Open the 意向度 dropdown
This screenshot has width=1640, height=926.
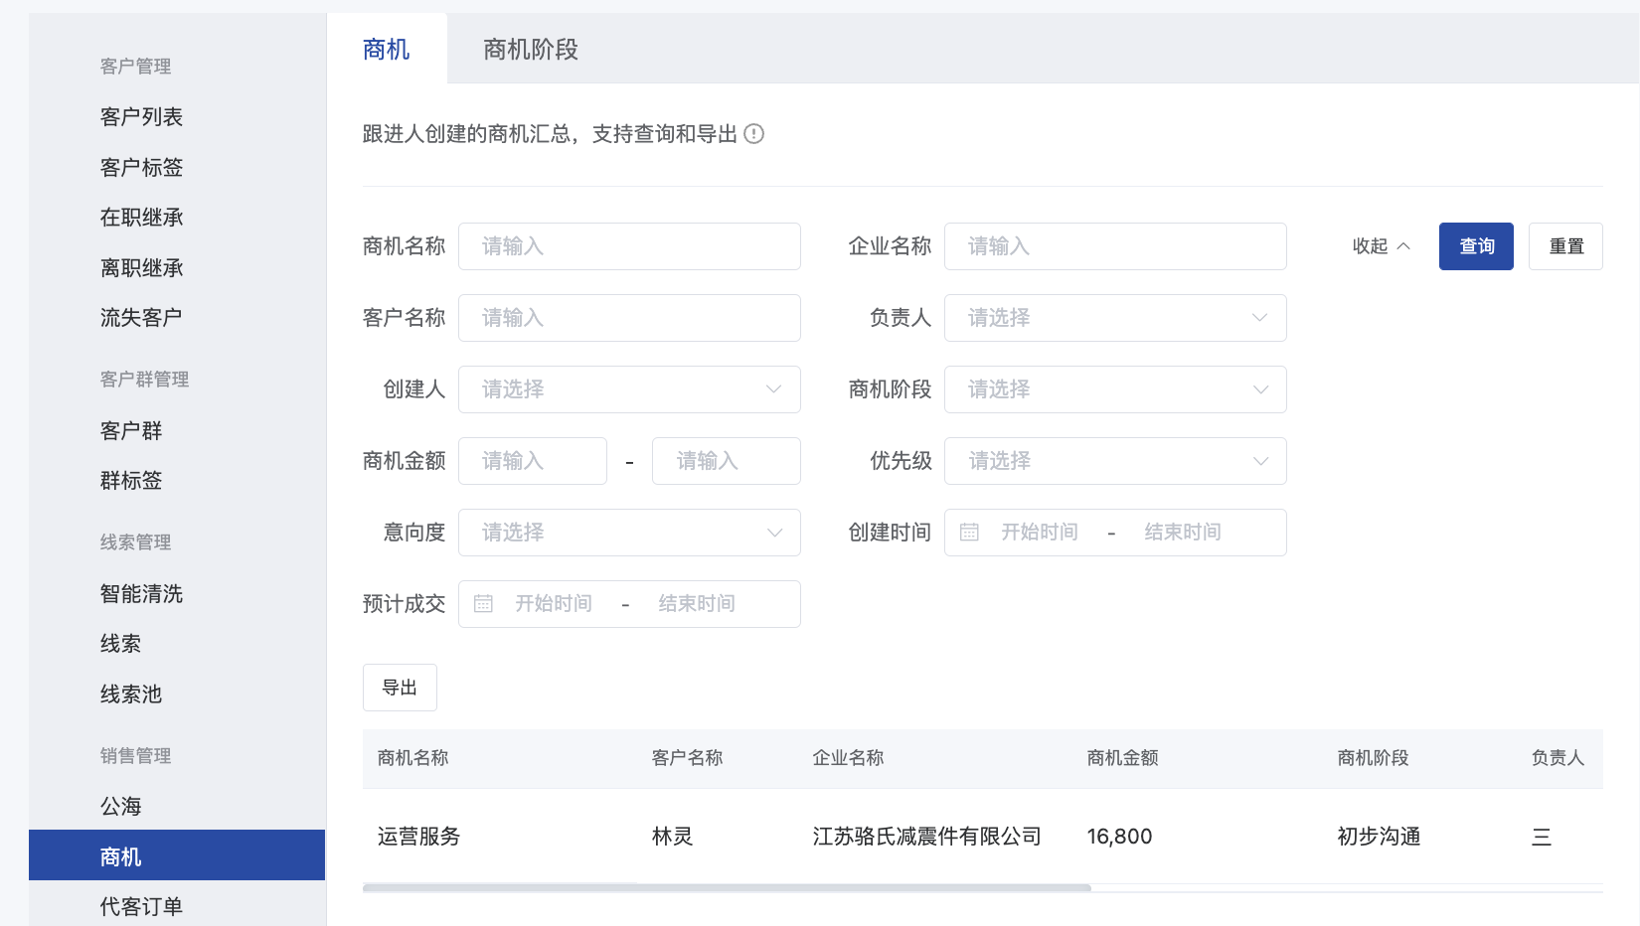pyautogui.click(x=629, y=533)
